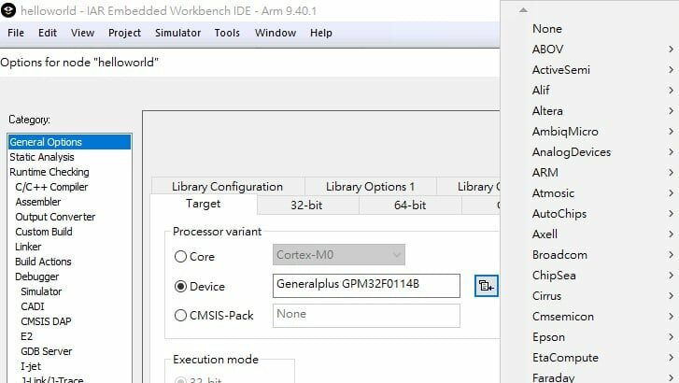This screenshot has height=383, width=679.
Task: Click the Generalplus GPM32F0114B device field
Action: coord(366,286)
